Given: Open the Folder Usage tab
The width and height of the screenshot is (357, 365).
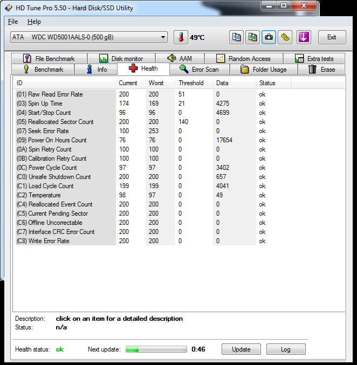Looking at the screenshot, I should (263, 70).
